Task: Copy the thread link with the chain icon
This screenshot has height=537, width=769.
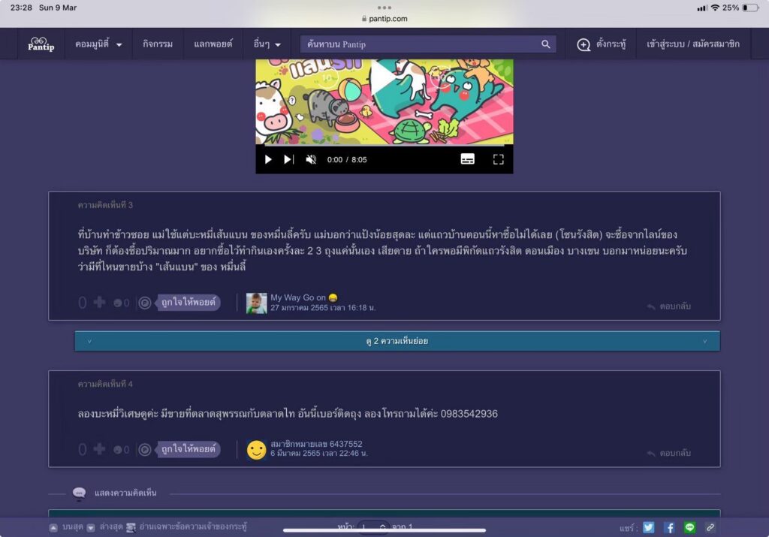Action: [x=710, y=527]
